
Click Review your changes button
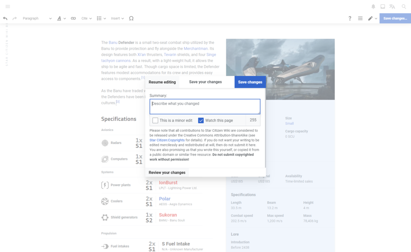click(167, 173)
